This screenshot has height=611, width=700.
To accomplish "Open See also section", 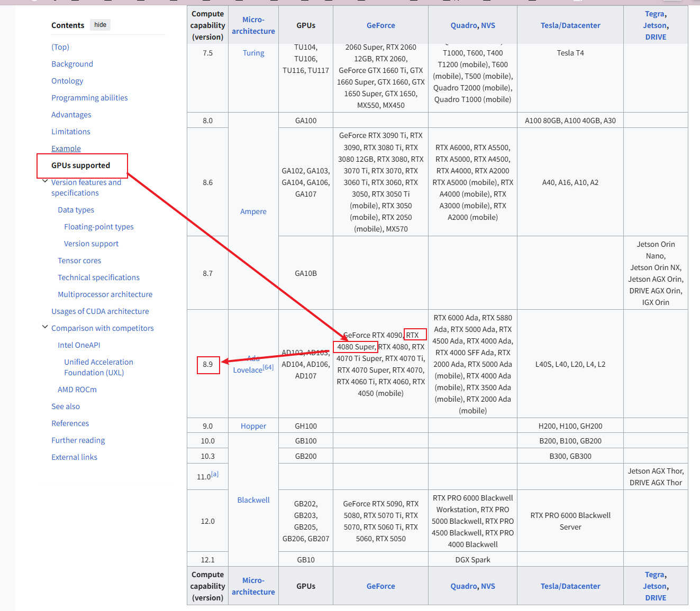I will click(x=66, y=406).
